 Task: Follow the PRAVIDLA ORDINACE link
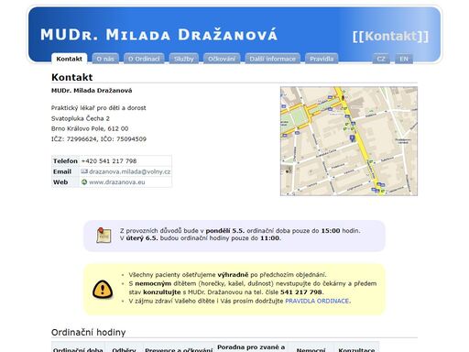click(x=317, y=301)
